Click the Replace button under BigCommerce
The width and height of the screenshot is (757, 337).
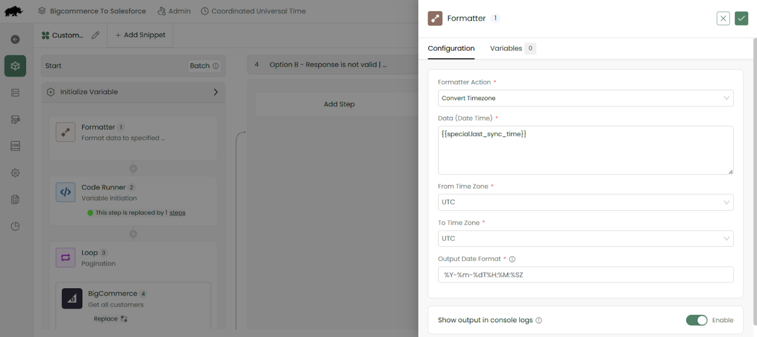pos(111,319)
